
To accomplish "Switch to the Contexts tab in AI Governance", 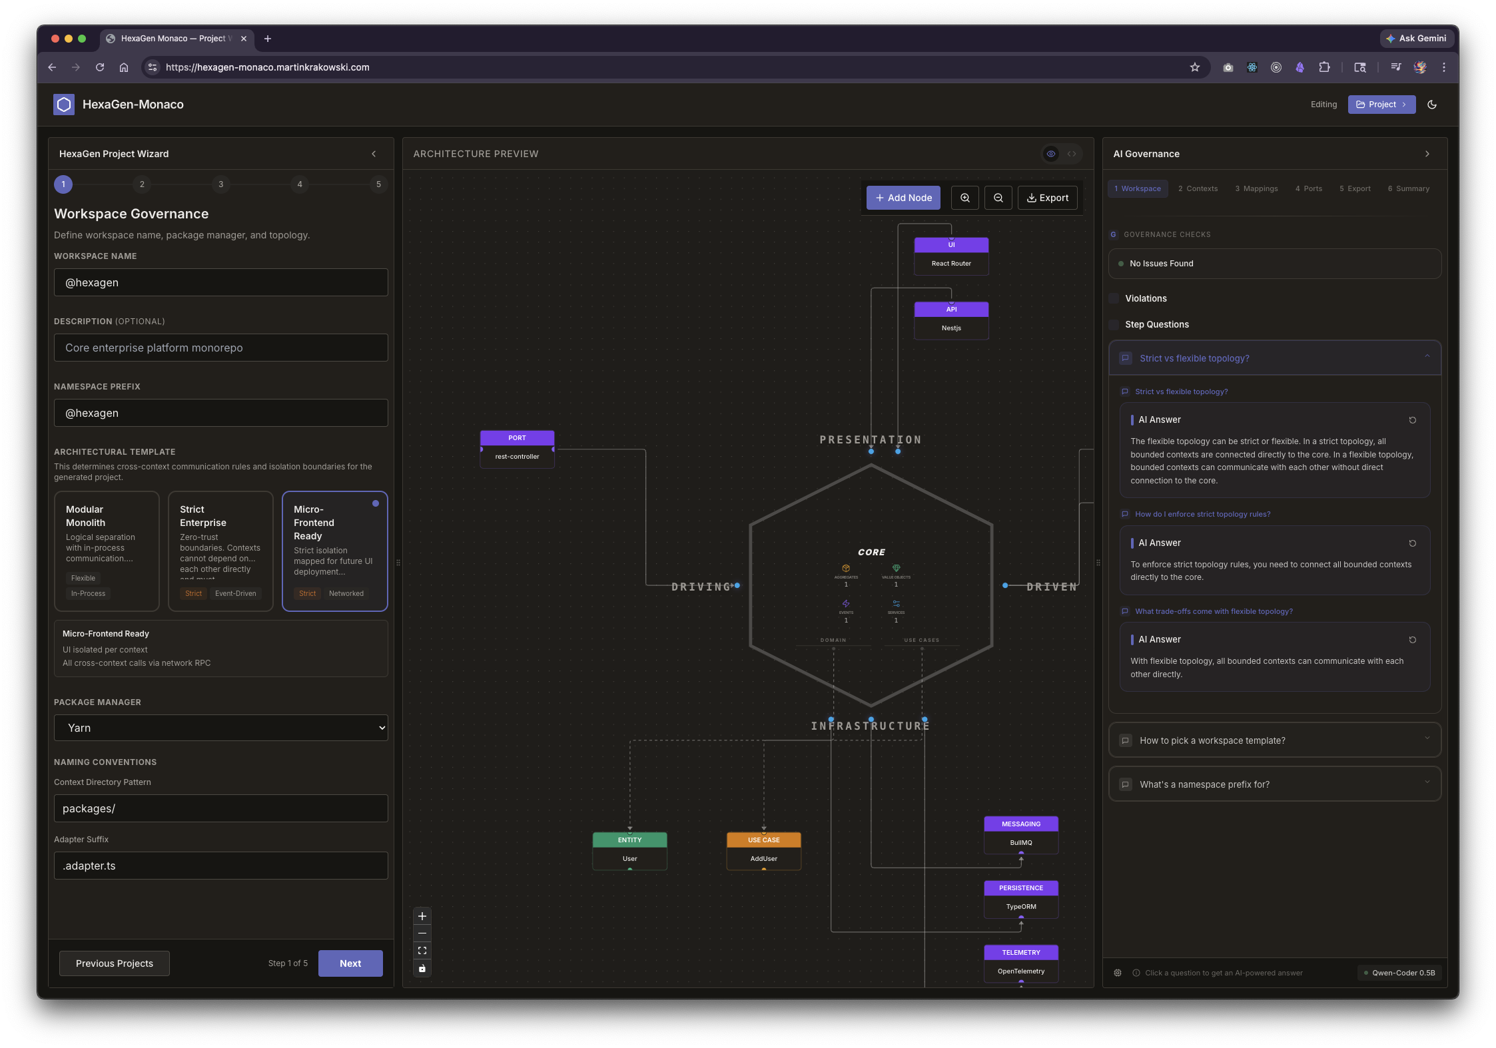I will tap(1198, 188).
